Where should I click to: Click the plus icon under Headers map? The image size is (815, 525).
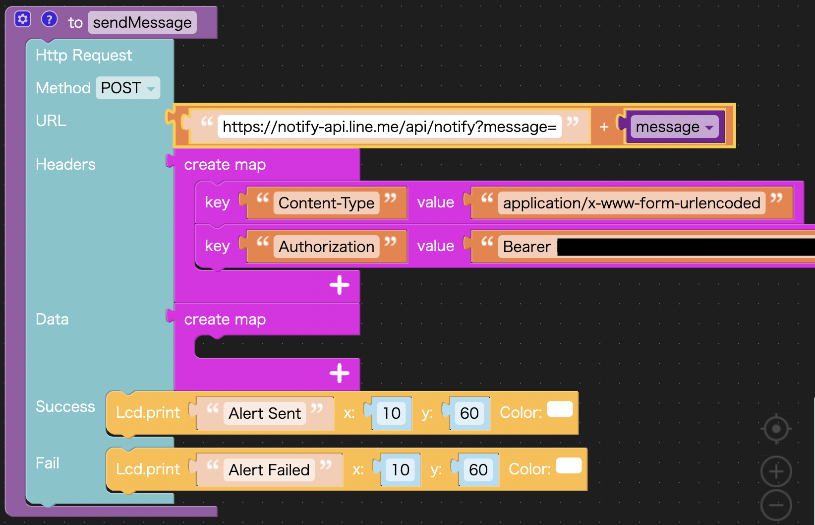coord(340,285)
